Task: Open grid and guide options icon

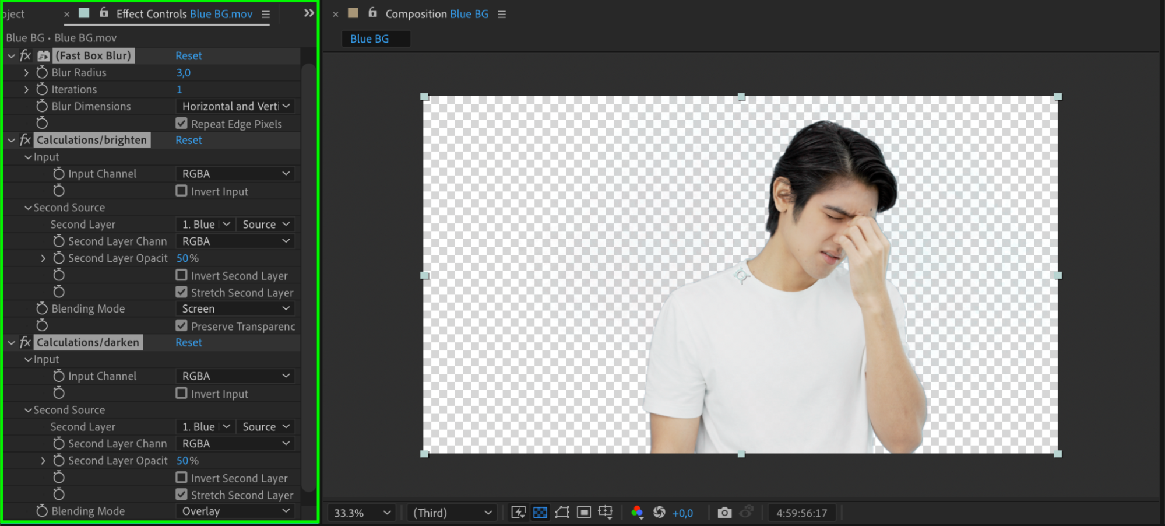Action: 606,513
